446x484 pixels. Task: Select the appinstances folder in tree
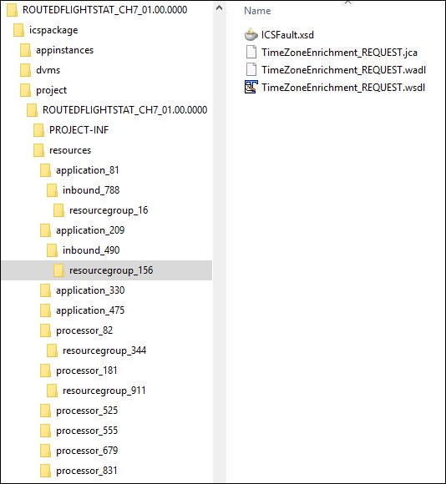(64, 50)
